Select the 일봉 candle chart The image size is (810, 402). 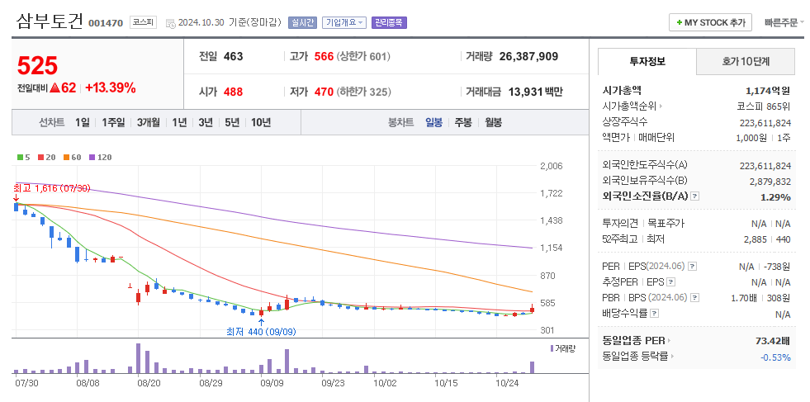click(434, 123)
